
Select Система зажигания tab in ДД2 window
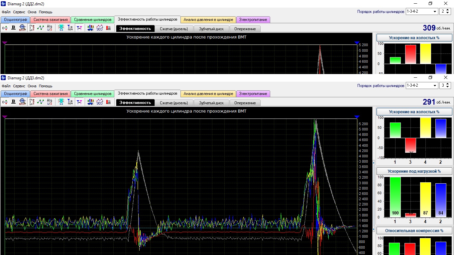coord(51,20)
